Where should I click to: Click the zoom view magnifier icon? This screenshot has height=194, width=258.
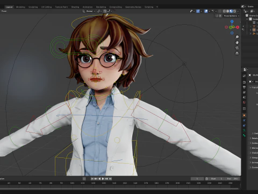coord(237,37)
